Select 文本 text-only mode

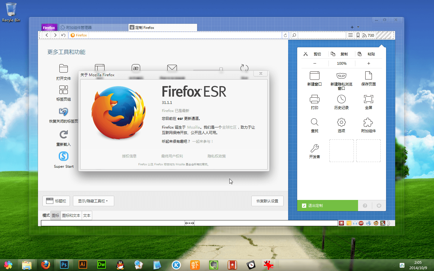pos(87,215)
